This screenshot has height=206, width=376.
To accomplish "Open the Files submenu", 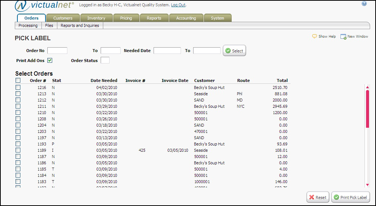I will tap(49, 25).
